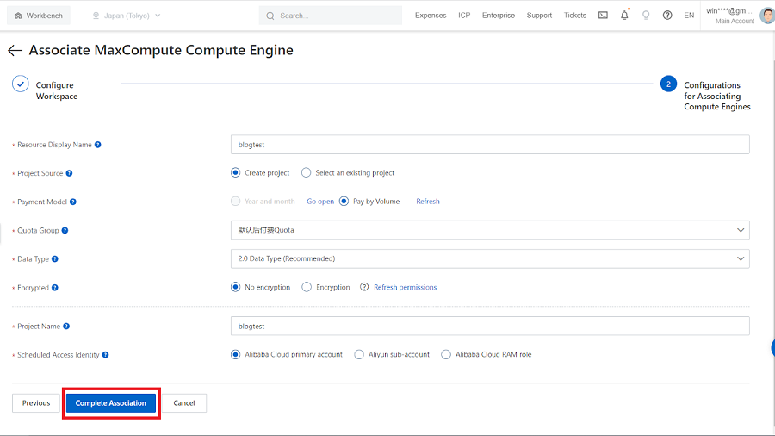Click help icon beside Refresh permissions
775x436 pixels.
tap(364, 287)
